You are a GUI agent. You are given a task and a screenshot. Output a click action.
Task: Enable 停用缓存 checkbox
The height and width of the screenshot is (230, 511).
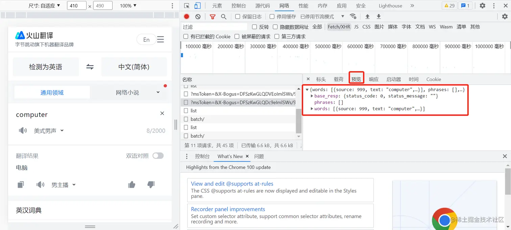(x=272, y=17)
